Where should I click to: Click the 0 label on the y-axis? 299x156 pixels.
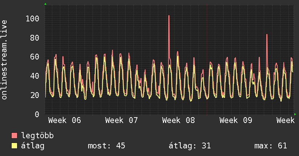[x=37, y=114]
